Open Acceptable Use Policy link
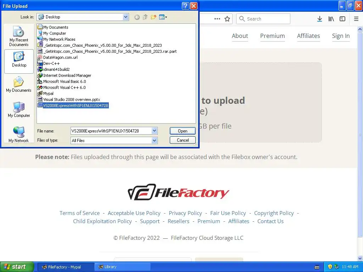363x272 pixels. (x=134, y=213)
